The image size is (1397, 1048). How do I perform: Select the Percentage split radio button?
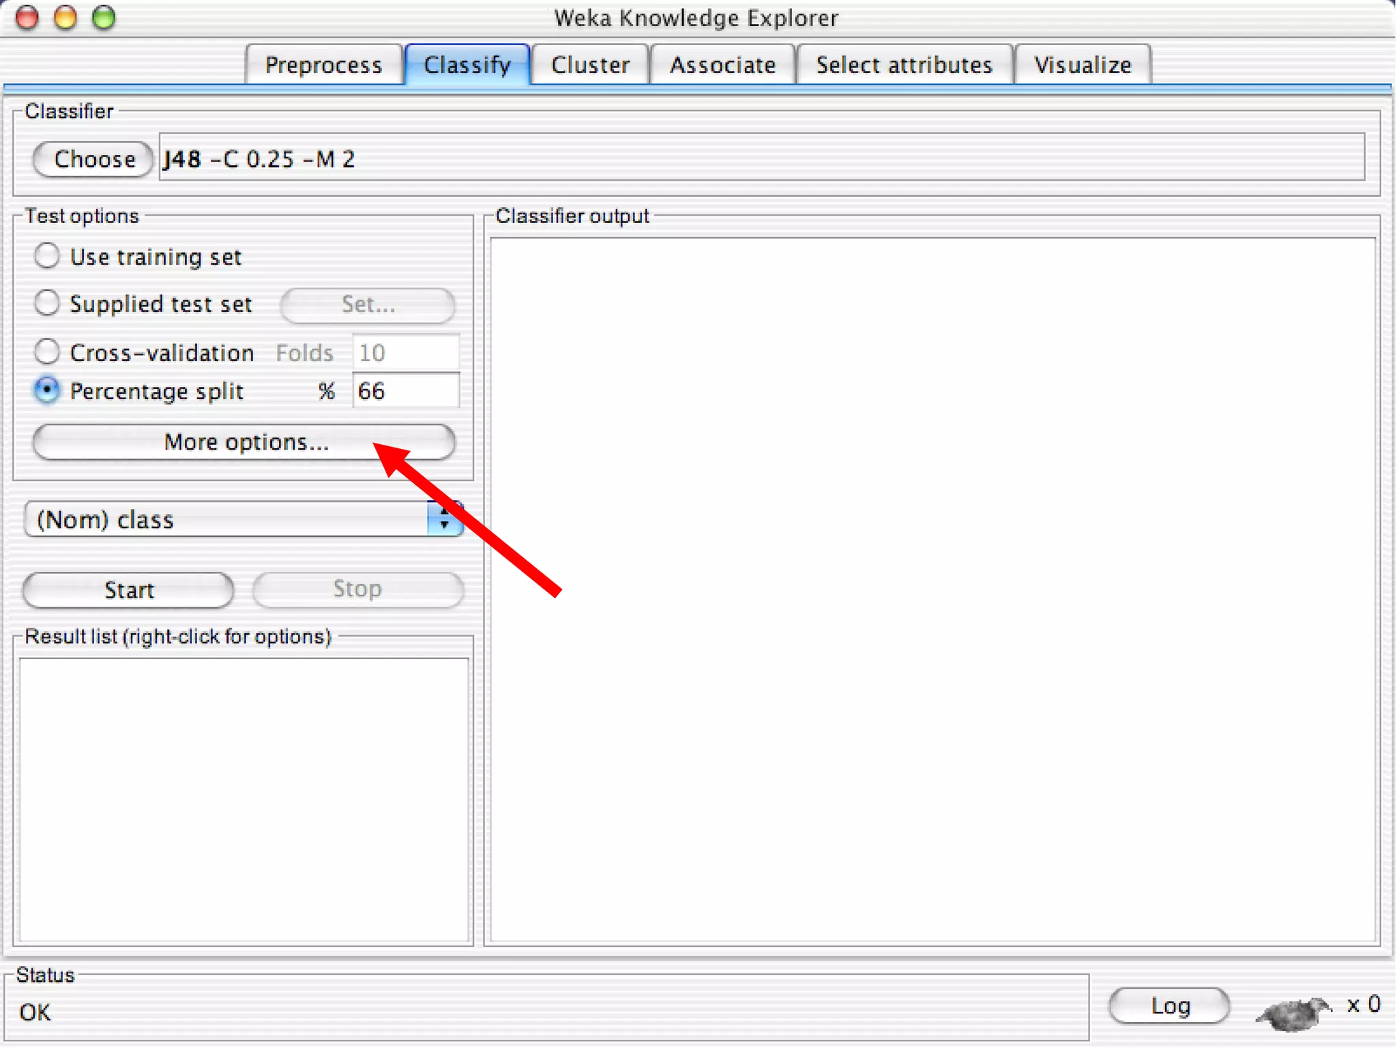click(x=47, y=390)
